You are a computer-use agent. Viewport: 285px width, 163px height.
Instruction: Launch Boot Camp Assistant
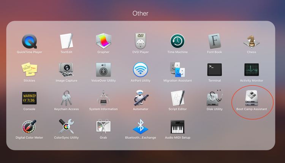pos(251,98)
